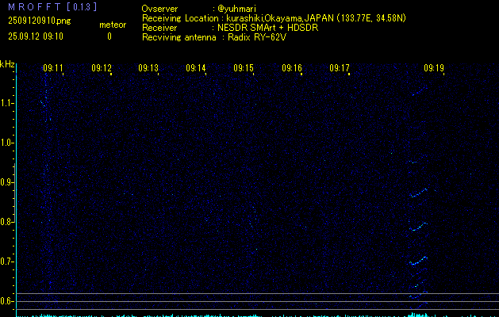This screenshot has height=317, width=499.
Task: Select location text kurashiki,Okayama,JAPAN
Action: click(x=280, y=18)
